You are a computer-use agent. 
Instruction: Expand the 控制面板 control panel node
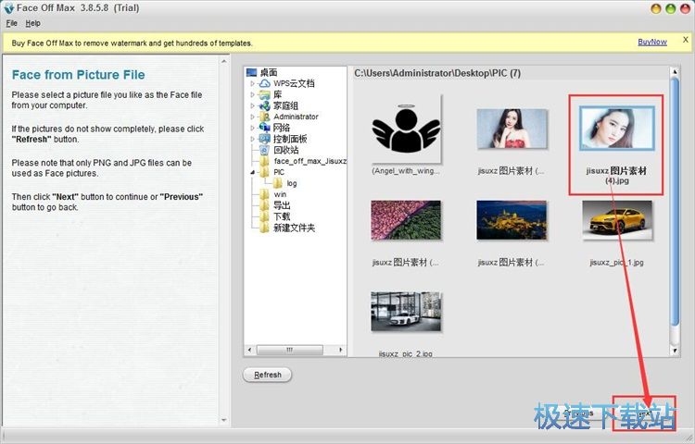tap(252, 139)
